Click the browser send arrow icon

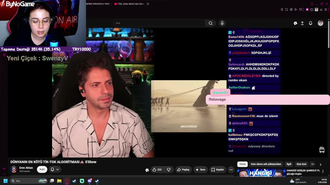(296, 10)
